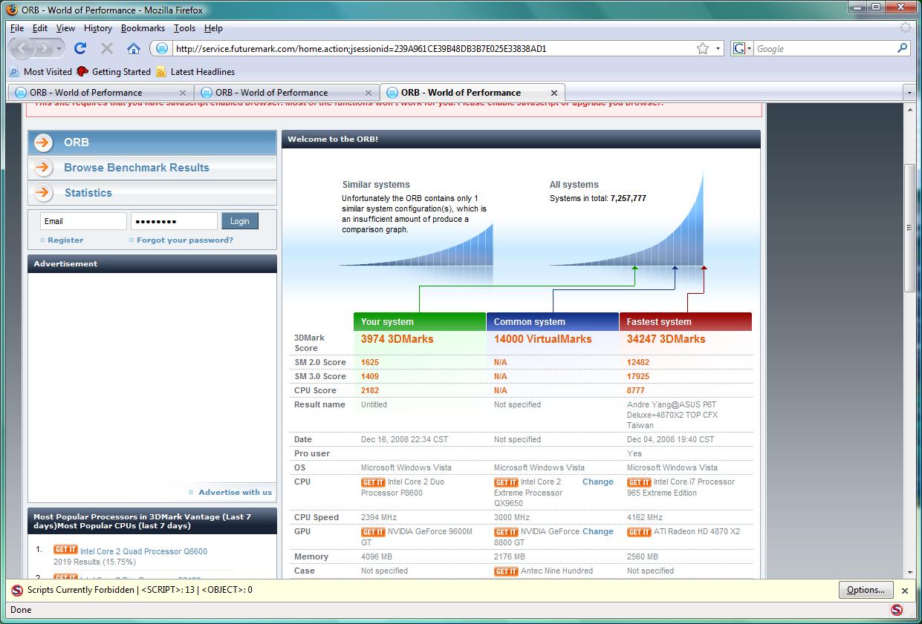Click the Stop loading X icon

coord(107,48)
